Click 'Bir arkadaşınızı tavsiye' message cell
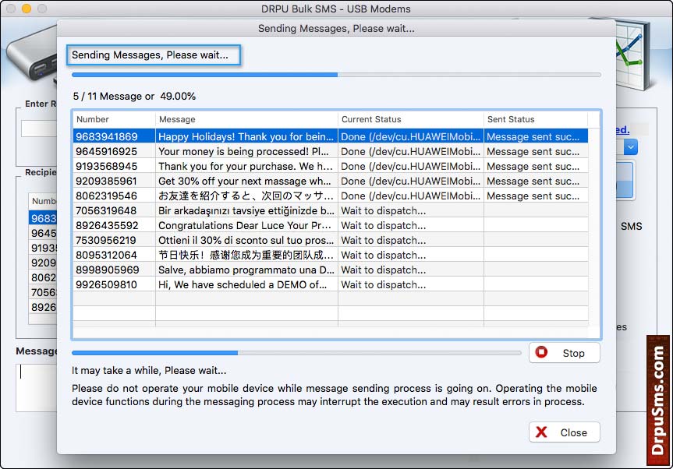This screenshot has height=469, width=673. [246, 210]
